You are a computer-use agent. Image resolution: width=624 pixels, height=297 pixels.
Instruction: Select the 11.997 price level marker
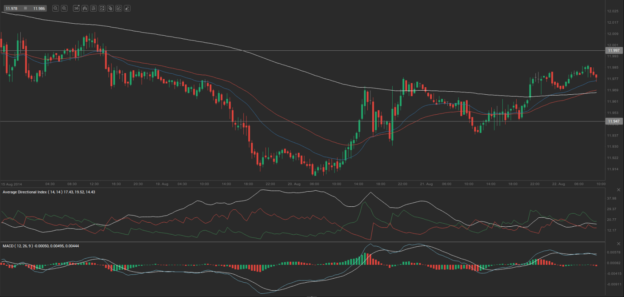(x=613, y=50)
